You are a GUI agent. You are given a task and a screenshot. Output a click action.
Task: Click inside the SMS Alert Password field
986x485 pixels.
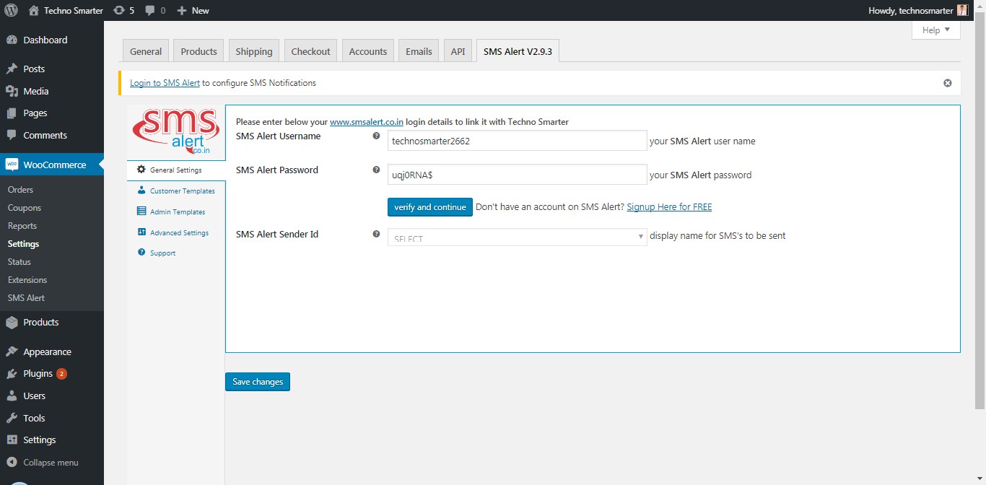coord(517,174)
